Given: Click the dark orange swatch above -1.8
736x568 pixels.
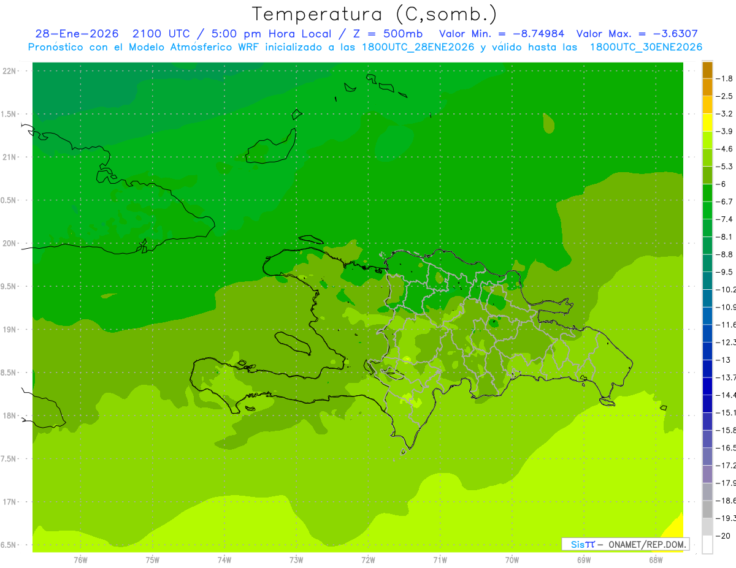Looking at the screenshot, I should (x=707, y=70).
